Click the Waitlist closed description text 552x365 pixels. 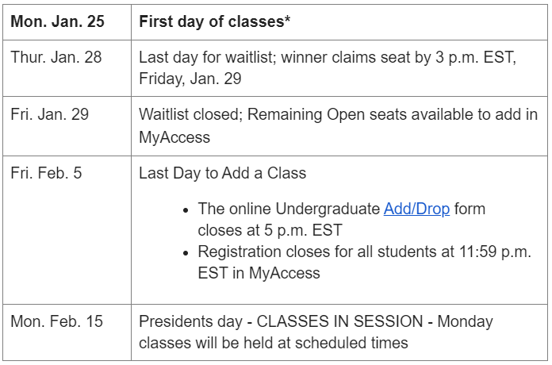pyautogui.click(x=339, y=126)
